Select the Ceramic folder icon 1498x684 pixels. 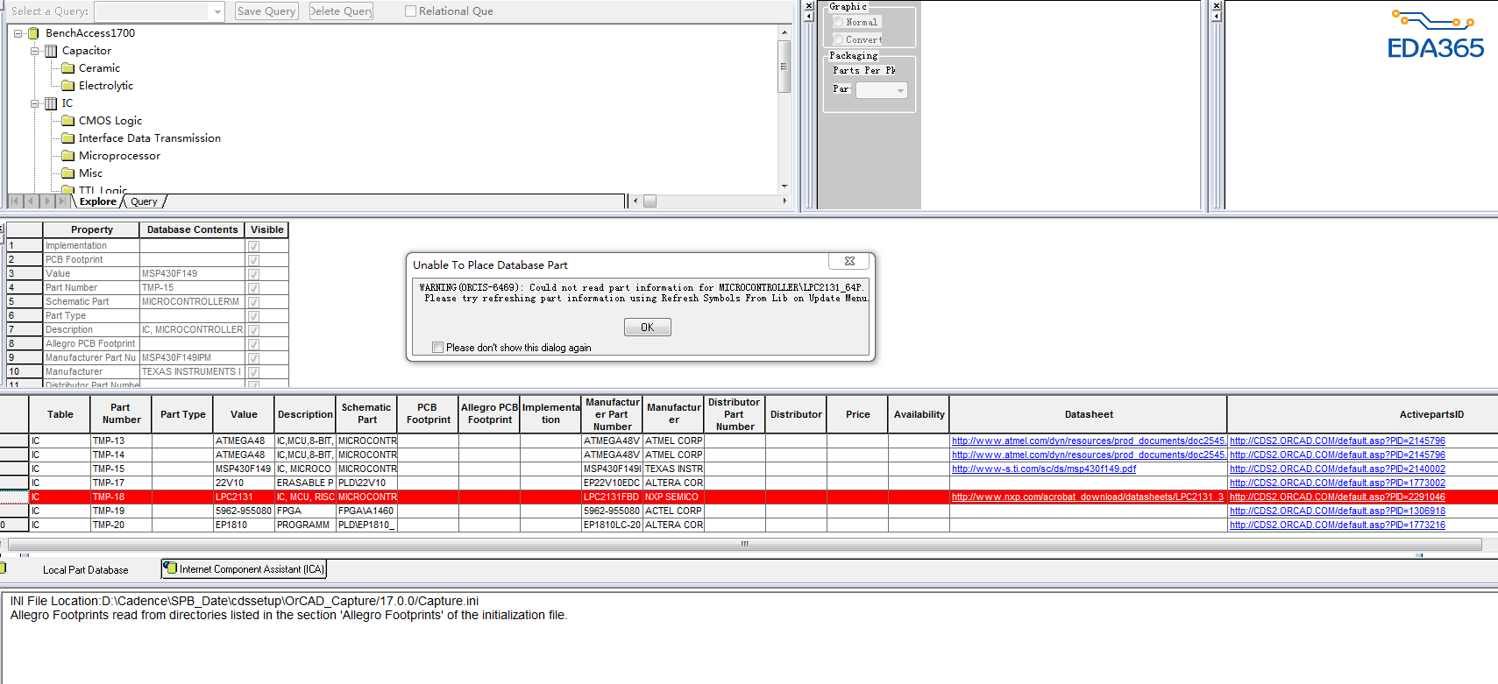tap(68, 68)
